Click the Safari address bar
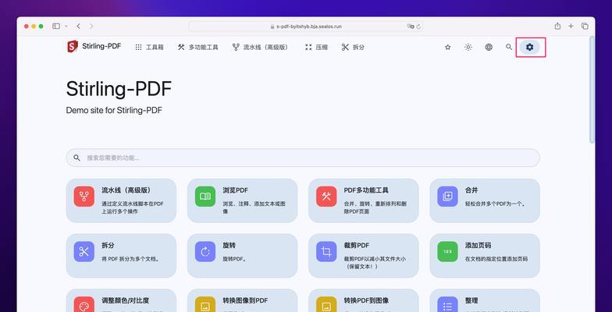Viewport: 612px width, 312px height. pyautogui.click(x=306, y=27)
